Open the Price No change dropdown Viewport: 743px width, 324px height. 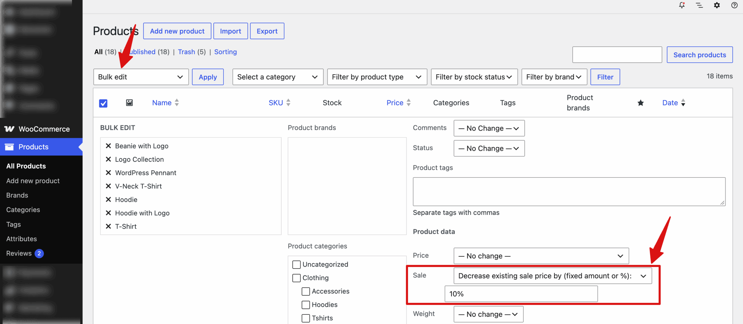541,256
